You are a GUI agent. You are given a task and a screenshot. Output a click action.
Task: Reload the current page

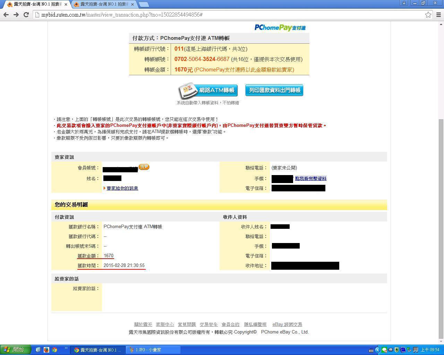pos(26,15)
